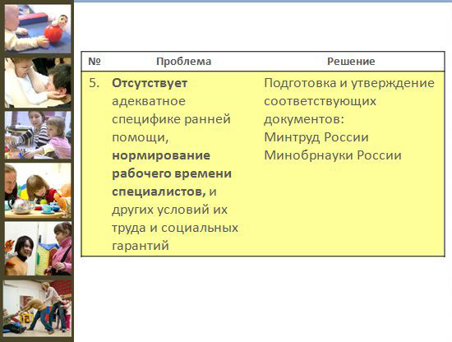452x342 pixels.
Task: Click bold text 'специалистов,'
Action: [159, 192]
